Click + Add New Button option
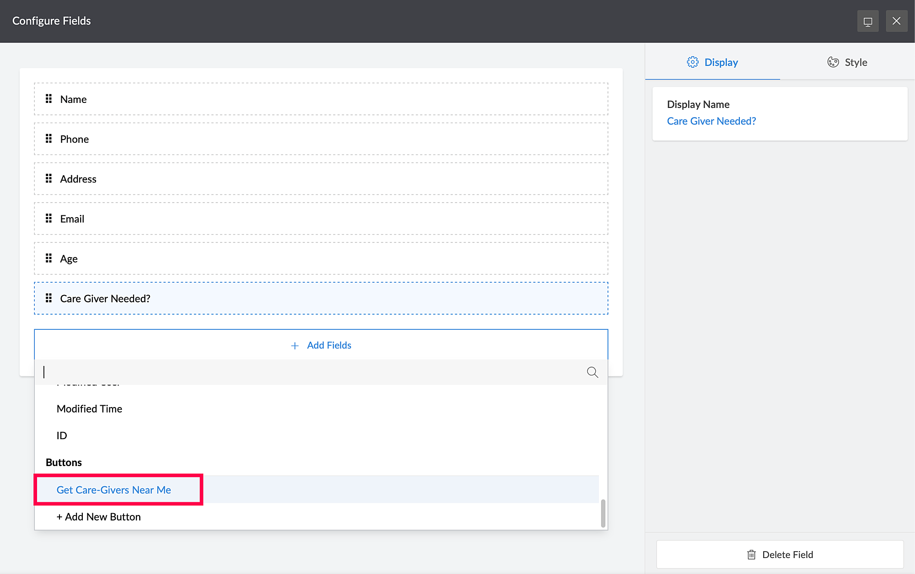Image resolution: width=915 pixels, height=574 pixels. [x=99, y=517]
